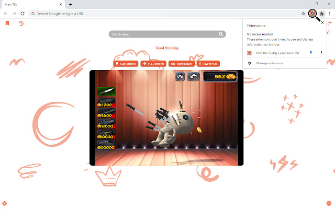Image resolution: width=335 pixels, height=209 pixels.
Task: Bookmark this page with the star icon
Action: pyautogui.click(x=303, y=14)
